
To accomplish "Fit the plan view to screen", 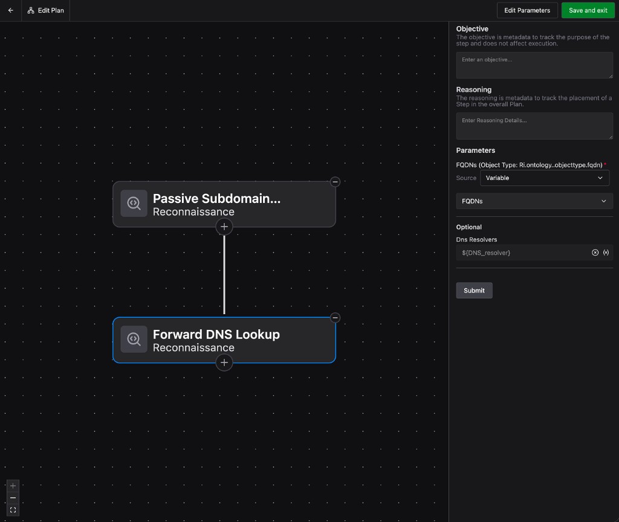I will click(x=13, y=510).
